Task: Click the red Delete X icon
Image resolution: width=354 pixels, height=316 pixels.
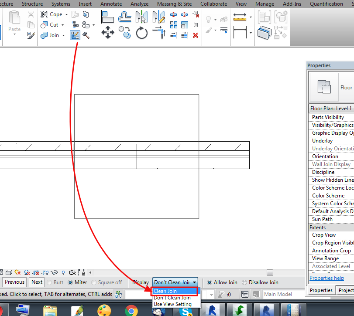Action: pyautogui.click(x=195, y=35)
